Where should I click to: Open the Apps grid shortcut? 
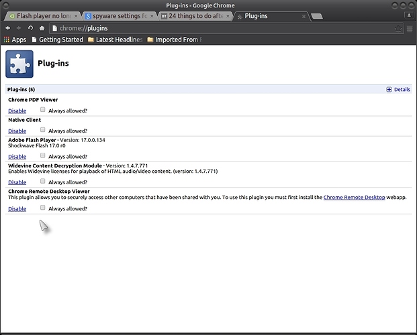pos(15,40)
